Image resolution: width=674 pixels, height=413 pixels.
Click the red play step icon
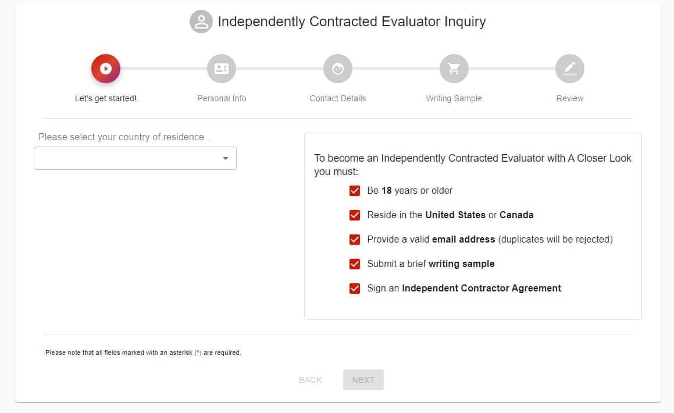pos(106,69)
